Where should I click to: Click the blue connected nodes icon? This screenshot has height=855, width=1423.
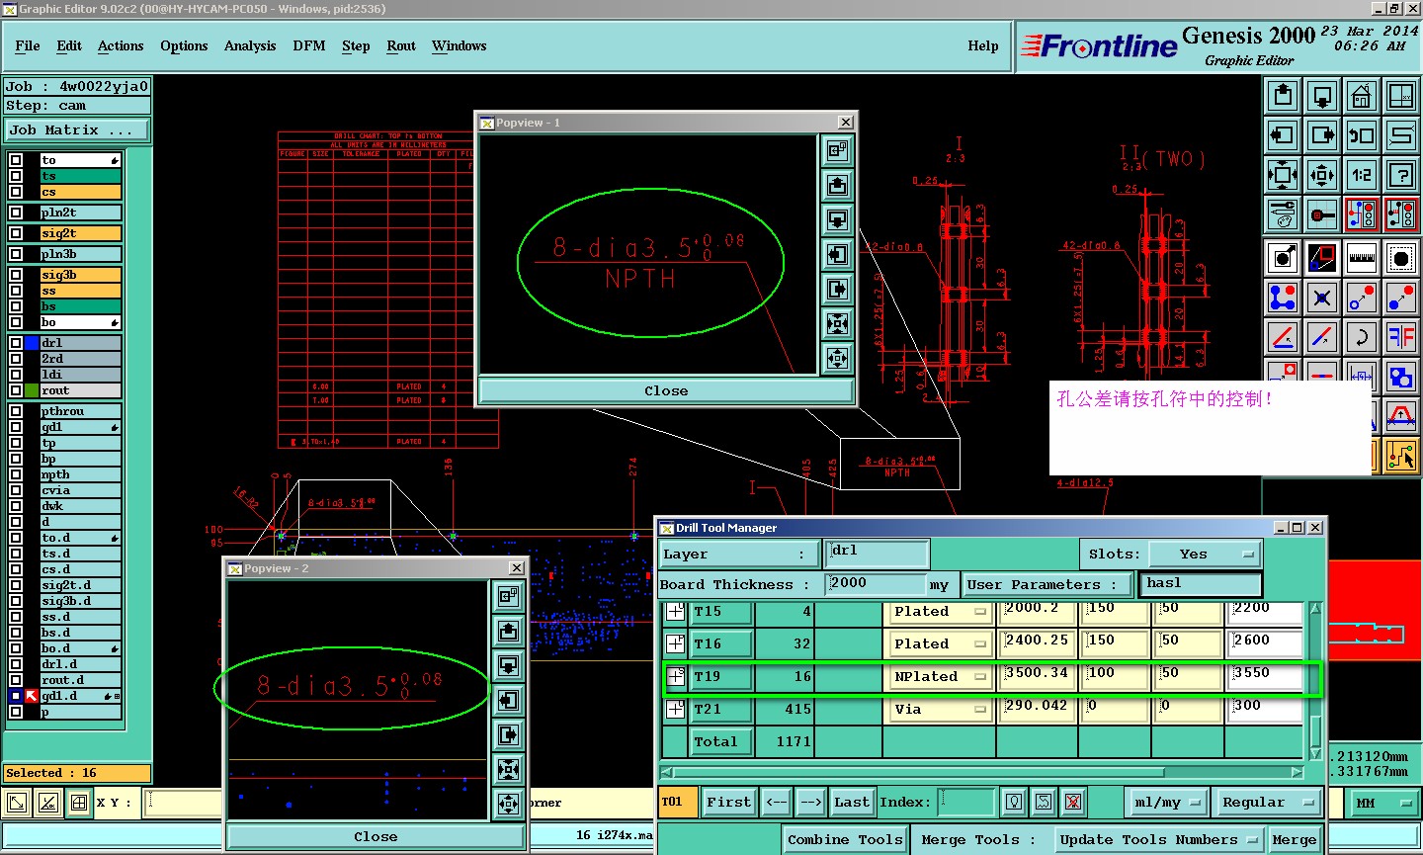coord(1283,298)
